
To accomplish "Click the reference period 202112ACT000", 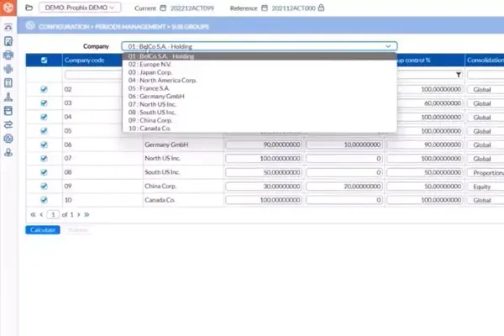I will coord(293,8).
